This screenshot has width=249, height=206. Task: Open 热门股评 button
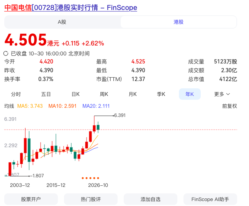91,199
